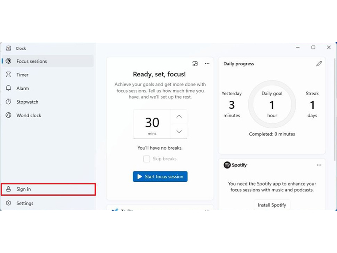The width and height of the screenshot is (337, 253).
Task: Select World clock in the sidebar
Action: click(x=48, y=115)
